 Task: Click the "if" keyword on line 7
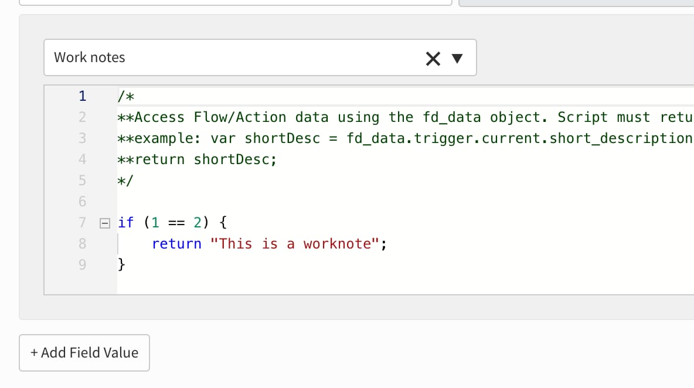click(126, 223)
